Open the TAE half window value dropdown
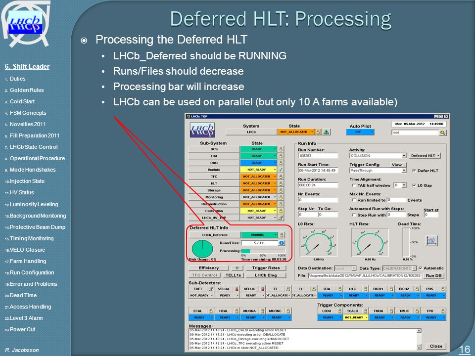The image size is (475, 356). tap(404, 185)
